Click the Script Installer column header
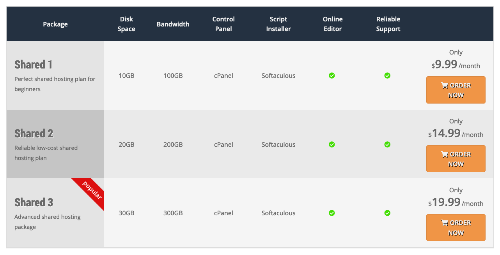 (278, 24)
